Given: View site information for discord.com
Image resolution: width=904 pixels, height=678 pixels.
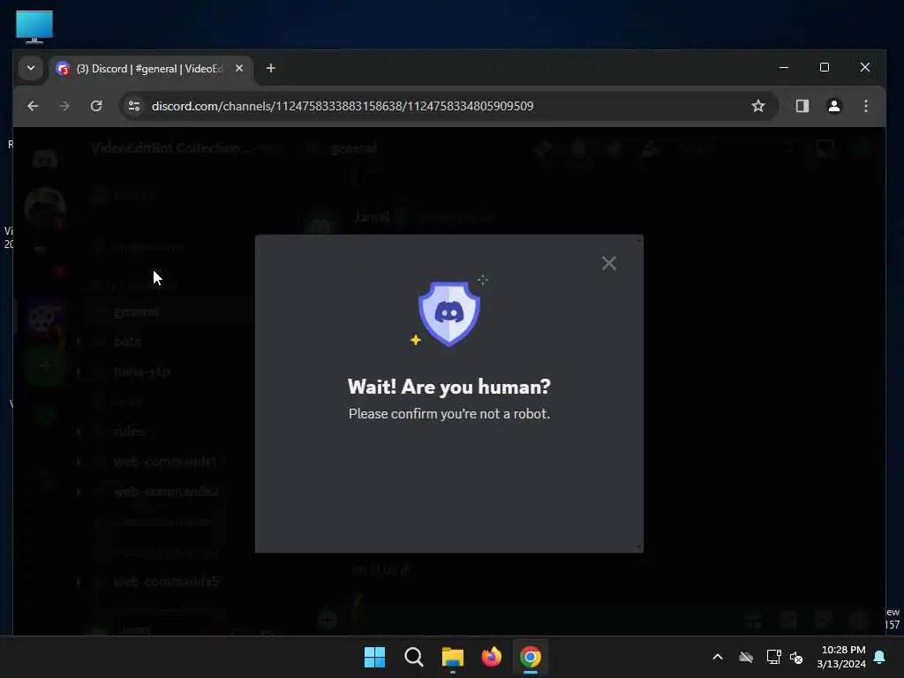Looking at the screenshot, I should click(134, 106).
